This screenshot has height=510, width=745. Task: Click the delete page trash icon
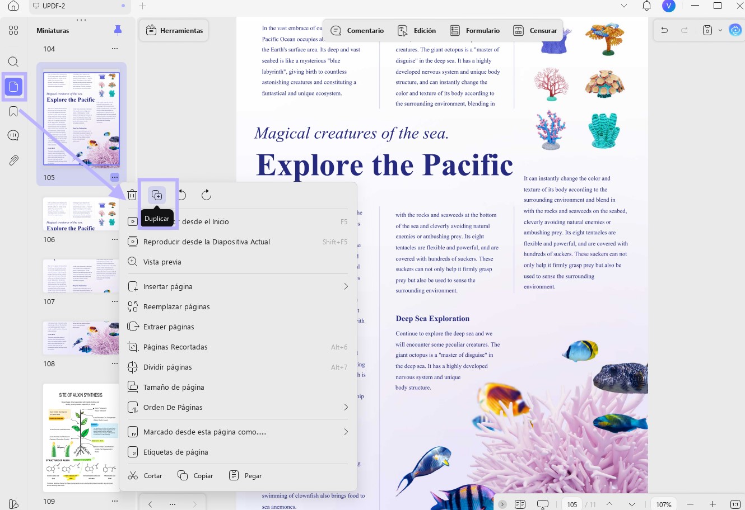pyautogui.click(x=132, y=195)
